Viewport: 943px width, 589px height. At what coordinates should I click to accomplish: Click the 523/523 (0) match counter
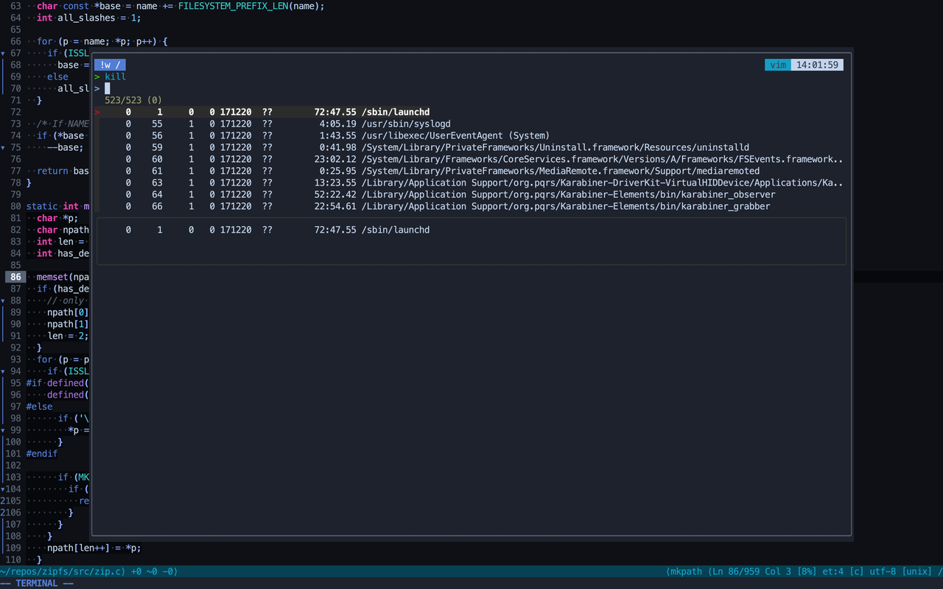(133, 100)
